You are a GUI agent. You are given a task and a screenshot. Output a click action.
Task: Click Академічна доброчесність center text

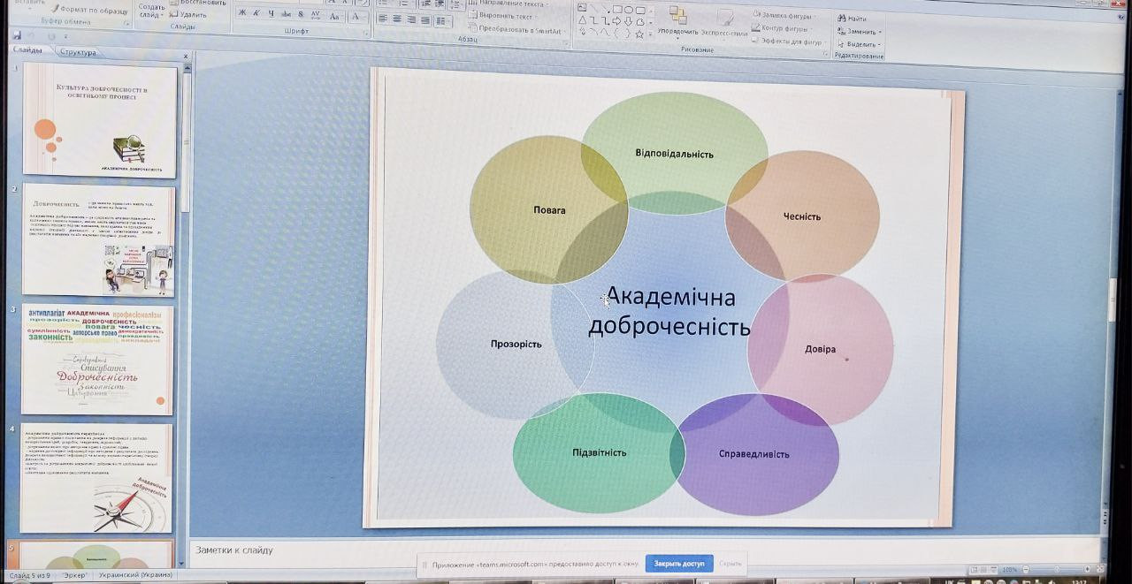(670, 312)
